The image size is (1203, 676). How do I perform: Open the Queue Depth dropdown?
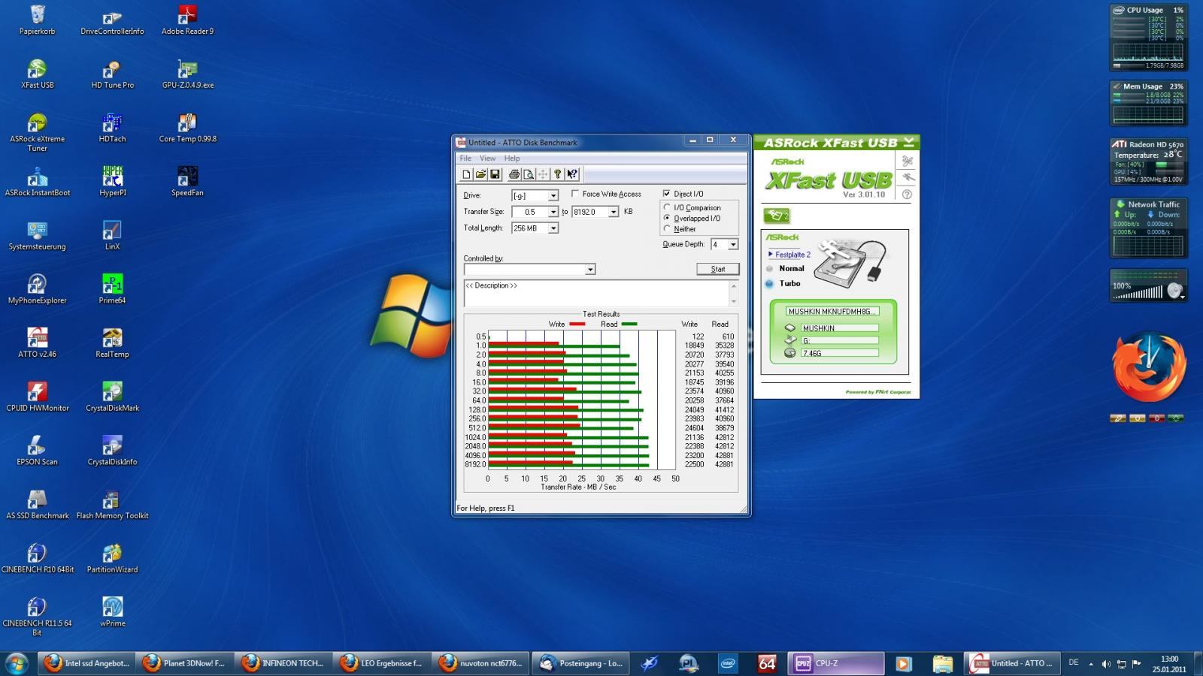733,244
